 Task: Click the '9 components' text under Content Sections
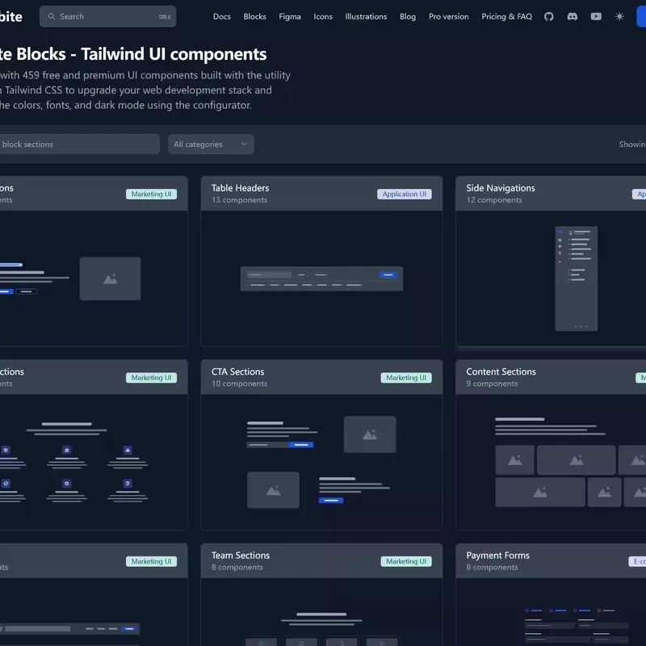click(492, 384)
